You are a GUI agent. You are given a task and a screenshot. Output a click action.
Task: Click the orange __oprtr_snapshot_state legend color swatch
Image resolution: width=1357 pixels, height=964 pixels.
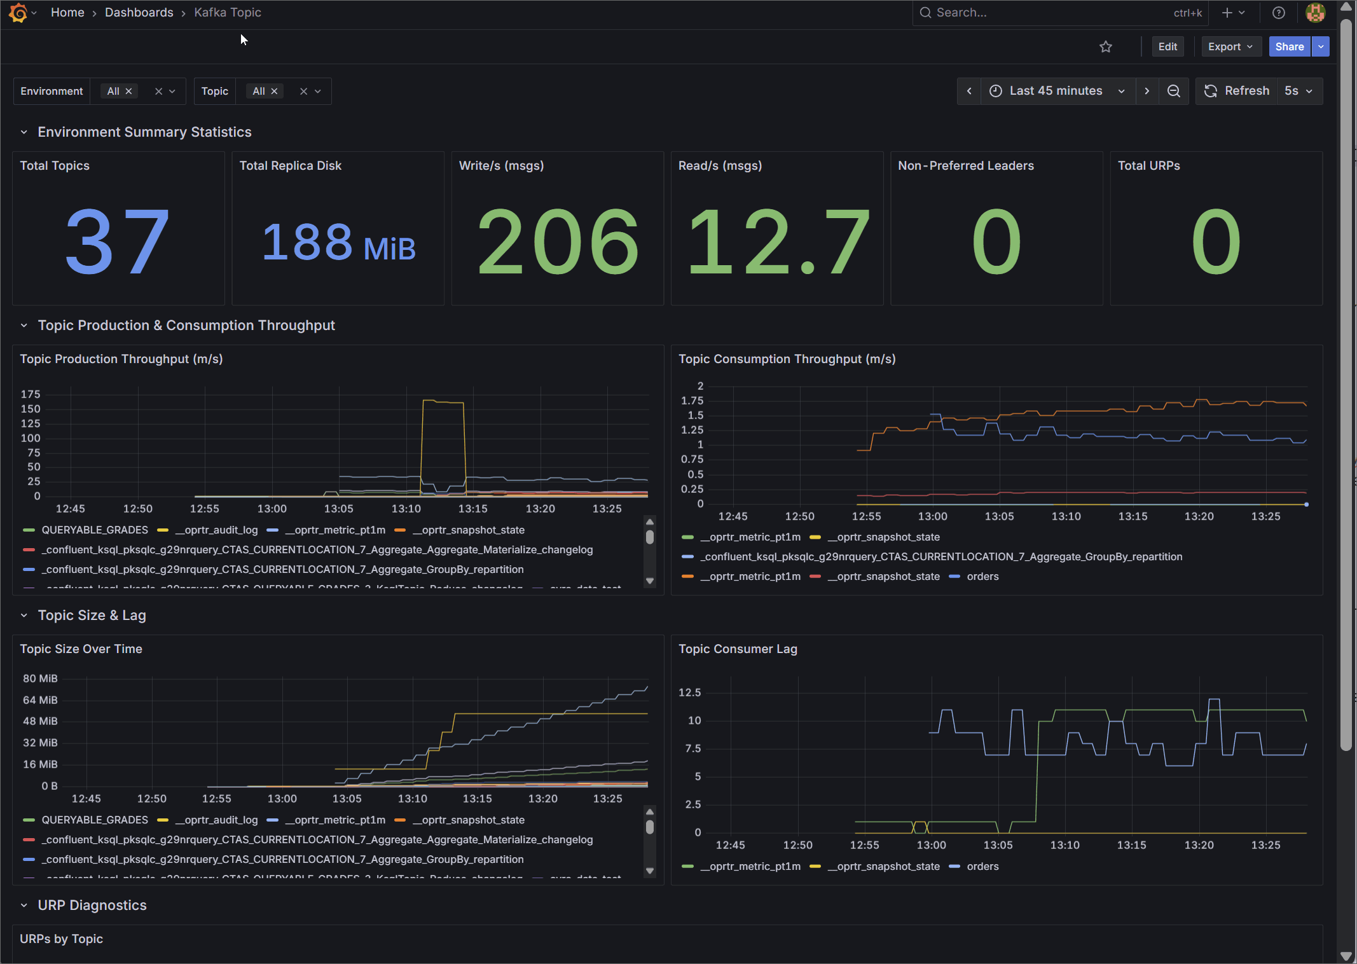pos(400,530)
